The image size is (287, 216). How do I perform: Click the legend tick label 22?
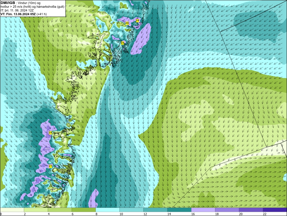[265, 214]
